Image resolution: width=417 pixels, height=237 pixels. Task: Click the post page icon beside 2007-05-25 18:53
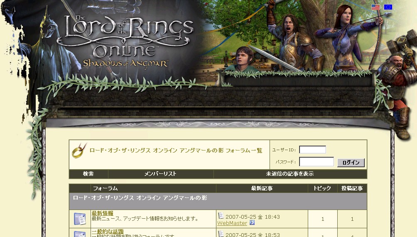[x=221, y=234]
